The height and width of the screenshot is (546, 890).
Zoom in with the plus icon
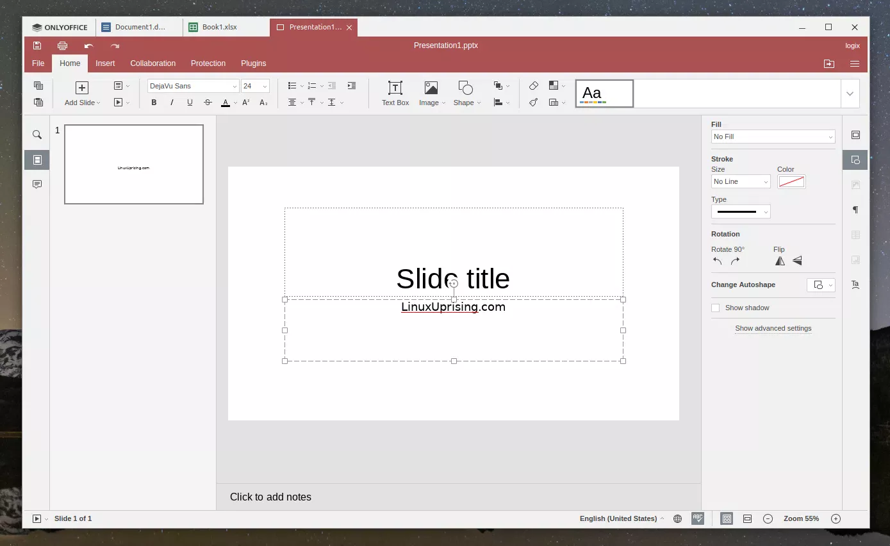(836, 519)
